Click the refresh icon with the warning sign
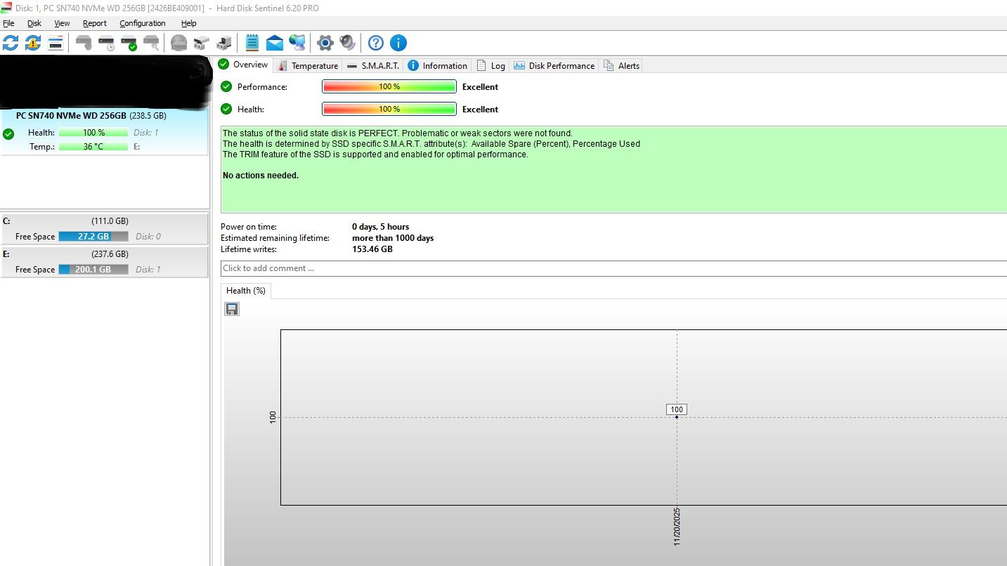 point(33,43)
